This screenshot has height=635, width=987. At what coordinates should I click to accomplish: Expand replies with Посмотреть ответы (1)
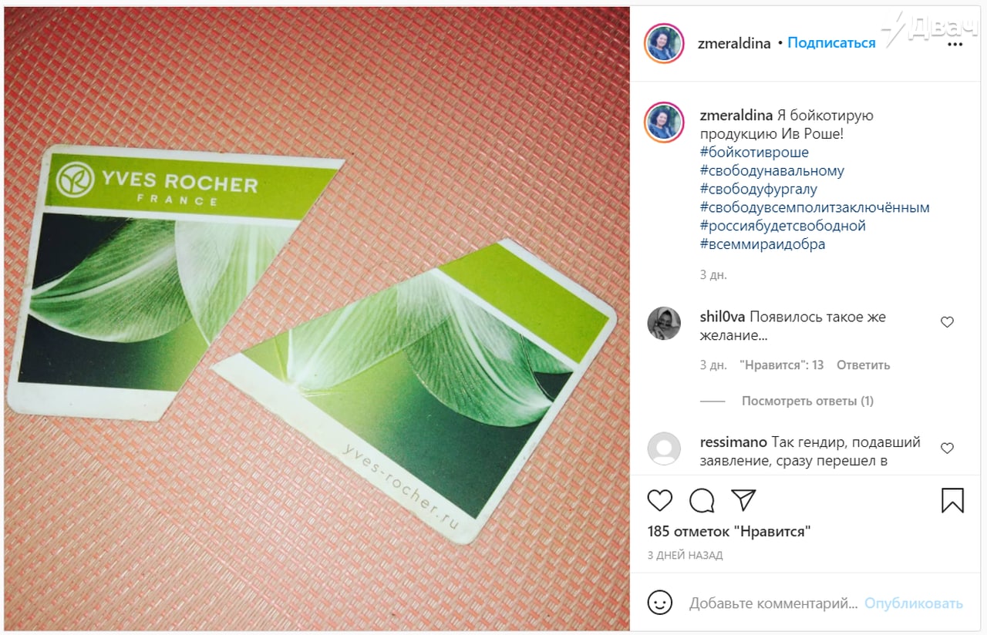click(x=807, y=401)
